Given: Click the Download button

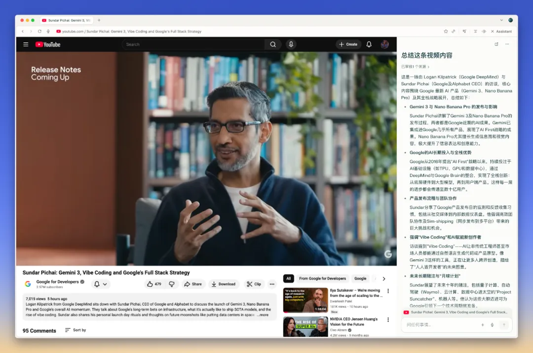Looking at the screenshot, I should tap(224, 284).
